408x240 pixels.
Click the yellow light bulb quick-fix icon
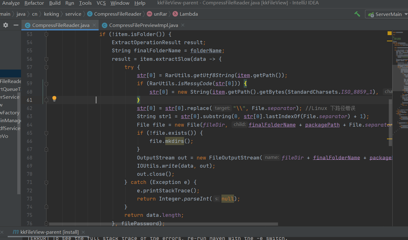[54, 99]
